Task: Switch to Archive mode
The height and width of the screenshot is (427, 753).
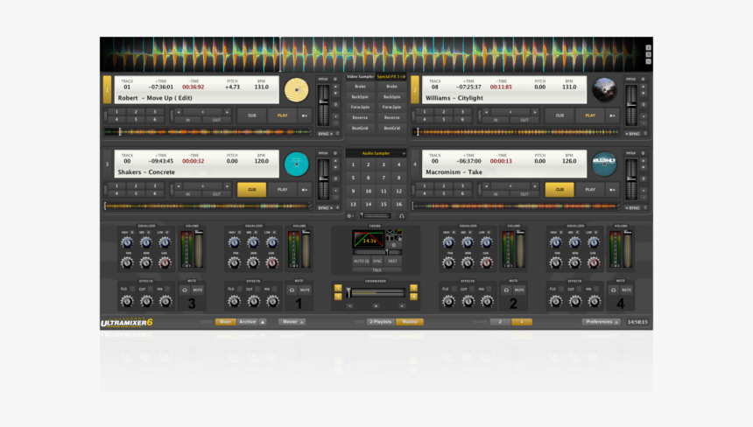Action: tap(248, 322)
